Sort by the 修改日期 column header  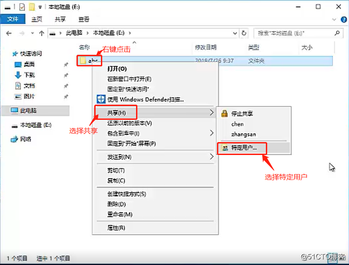pyautogui.click(x=206, y=47)
